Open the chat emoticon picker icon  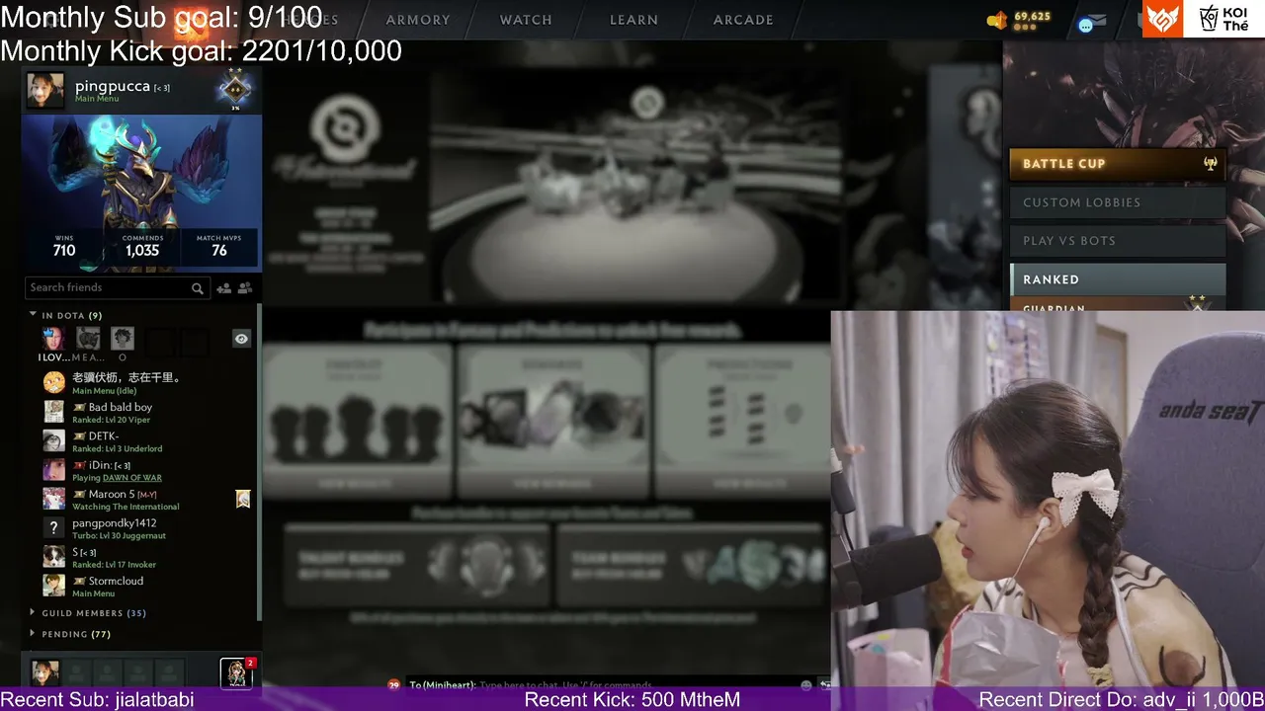click(x=806, y=684)
